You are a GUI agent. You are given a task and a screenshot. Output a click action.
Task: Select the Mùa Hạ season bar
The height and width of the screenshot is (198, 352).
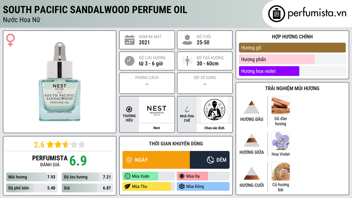click(x=203, y=176)
